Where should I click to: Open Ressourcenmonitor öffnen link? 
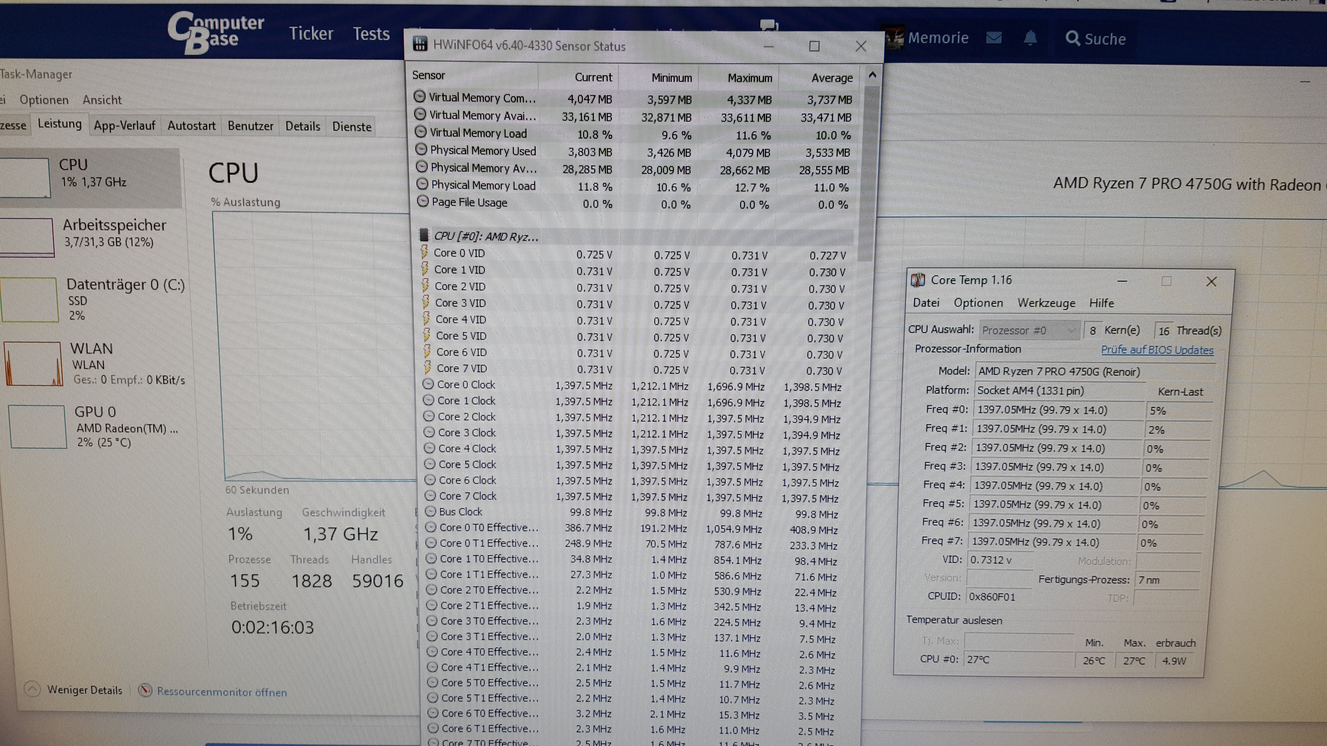pos(222,692)
